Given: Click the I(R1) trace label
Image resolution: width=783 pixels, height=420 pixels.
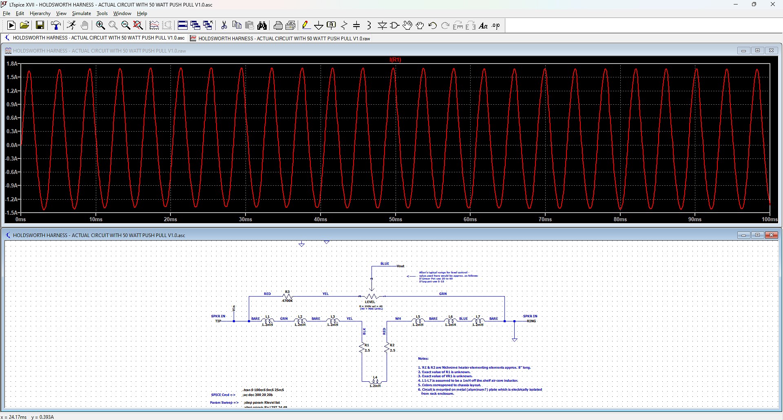Looking at the screenshot, I should click(x=395, y=59).
